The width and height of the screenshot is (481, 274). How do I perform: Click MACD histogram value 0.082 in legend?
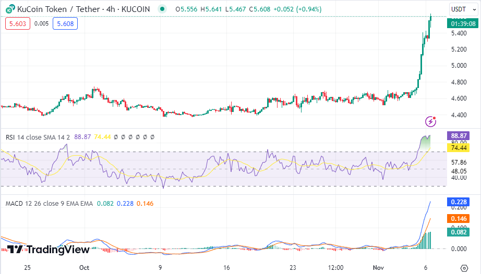105,204
